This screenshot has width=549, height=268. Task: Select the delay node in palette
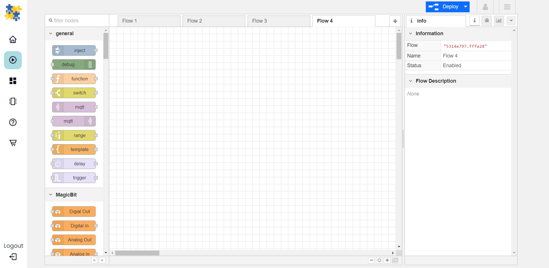tap(74, 164)
